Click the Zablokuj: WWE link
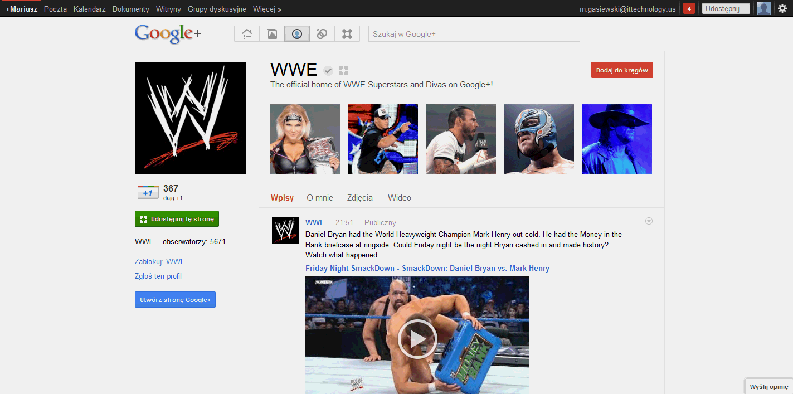The width and height of the screenshot is (793, 394). click(x=160, y=261)
